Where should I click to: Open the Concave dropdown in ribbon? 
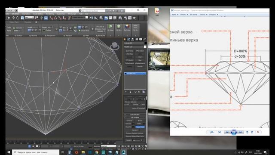[18, 28]
